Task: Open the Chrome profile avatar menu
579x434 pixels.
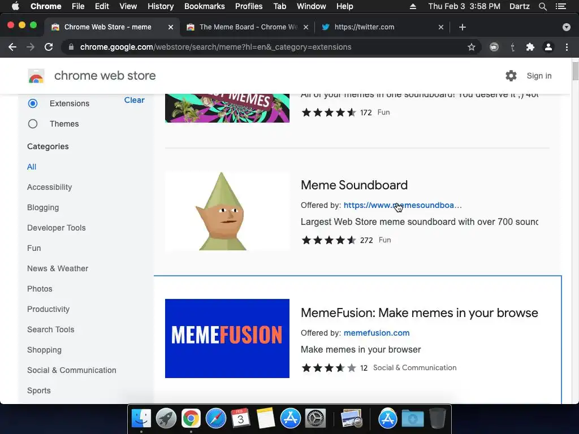Action: tap(548, 47)
